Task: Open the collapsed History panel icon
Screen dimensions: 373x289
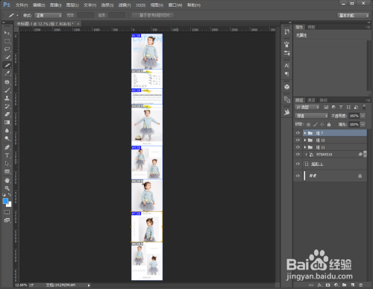Action: (286, 31)
